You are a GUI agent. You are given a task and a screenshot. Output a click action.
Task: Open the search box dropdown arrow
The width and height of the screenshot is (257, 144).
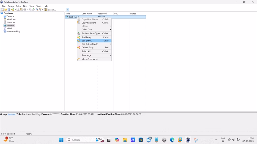click(x=68, y=10)
